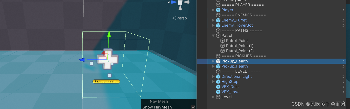Toggle Persp perspective mode label
The height and width of the screenshot is (109, 350).
(179, 18)
